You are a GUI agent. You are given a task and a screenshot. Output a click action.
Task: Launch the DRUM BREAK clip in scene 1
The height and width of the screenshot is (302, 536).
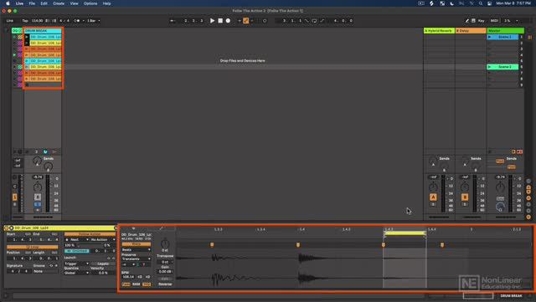pyautogui.click(x=27, y=37)
